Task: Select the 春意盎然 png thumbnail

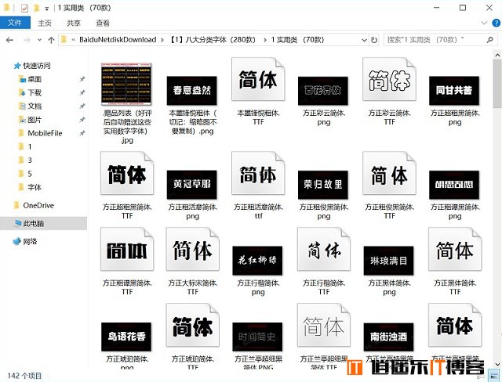Action: tap(192, 91)
